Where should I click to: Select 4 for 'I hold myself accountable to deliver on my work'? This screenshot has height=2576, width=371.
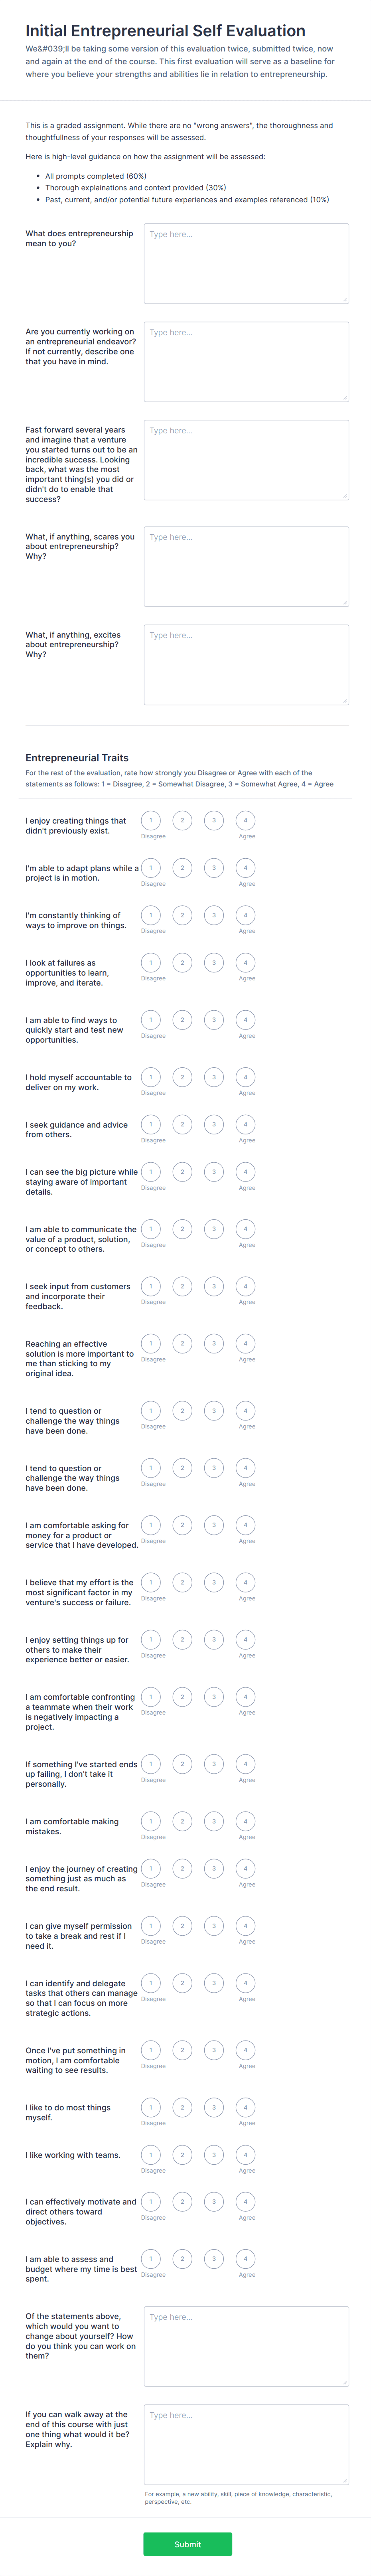pos(245,1077)
